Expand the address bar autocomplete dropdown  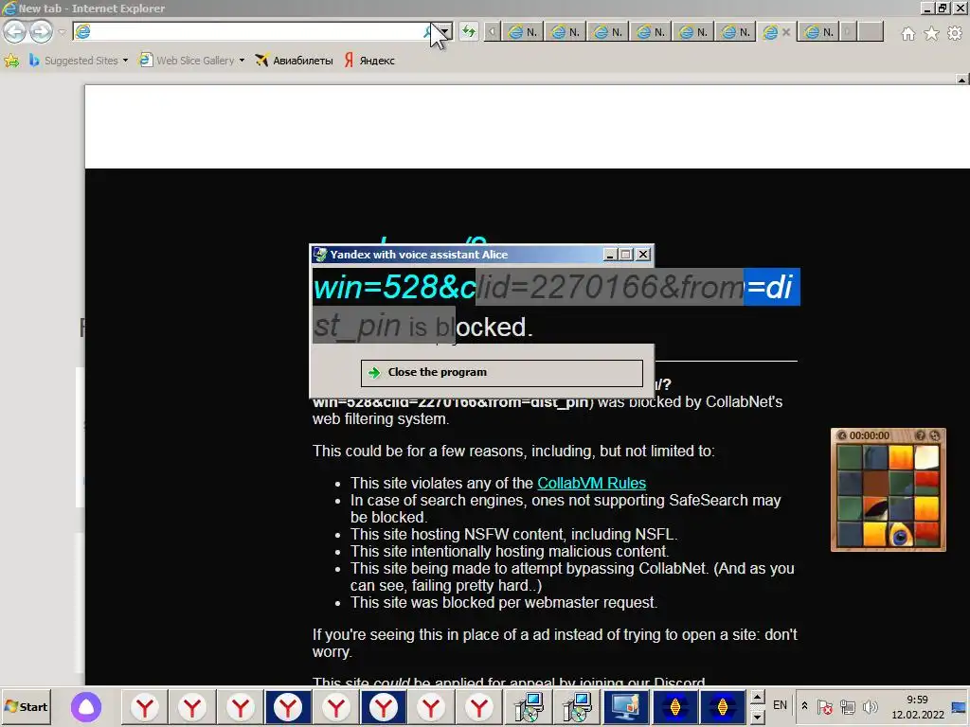(x=445, y=31)
